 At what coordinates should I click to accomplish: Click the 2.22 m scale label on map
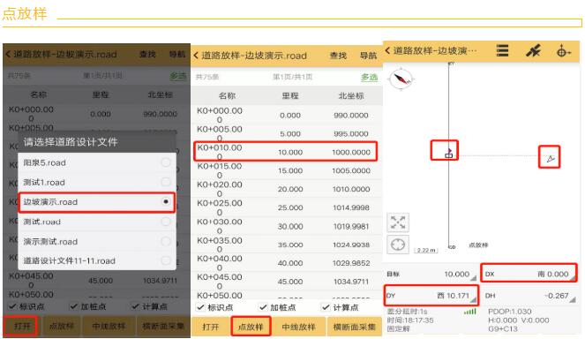click(x=426, y=250)
